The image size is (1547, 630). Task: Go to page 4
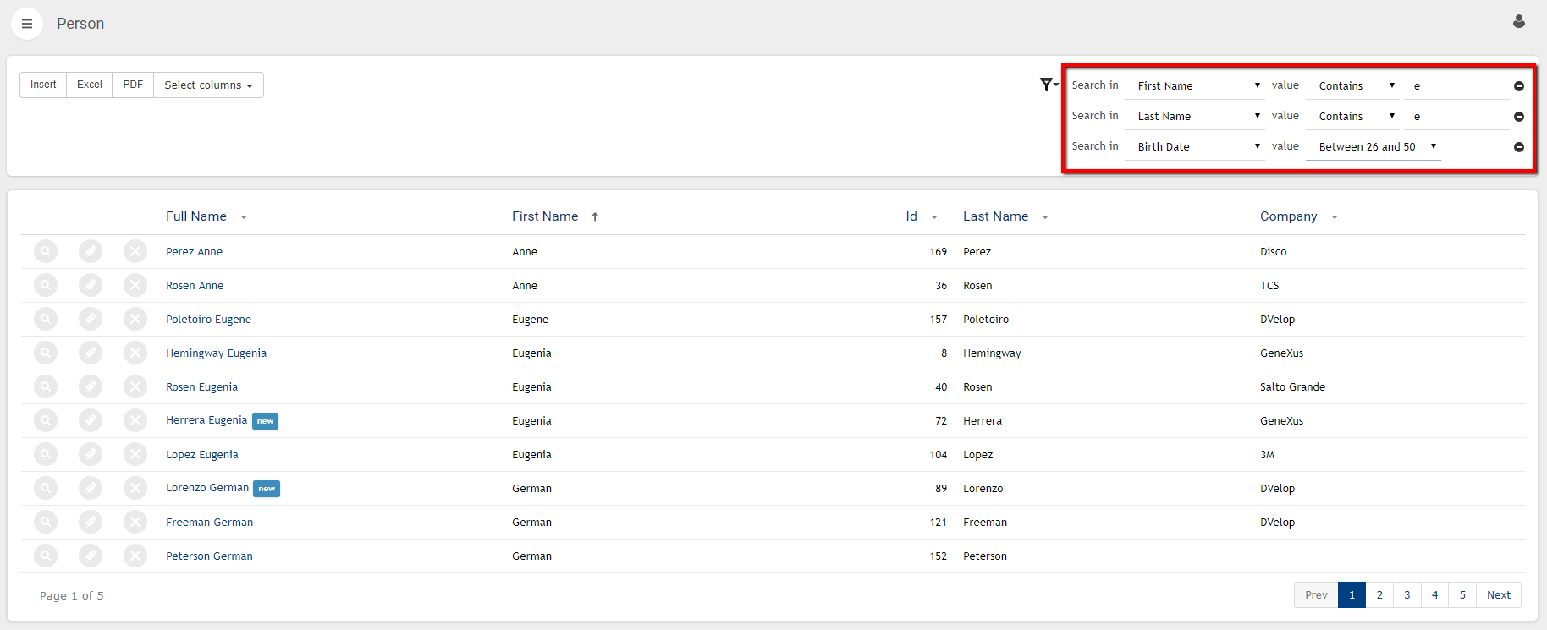pyautogui.click(x=1434, y=594)
